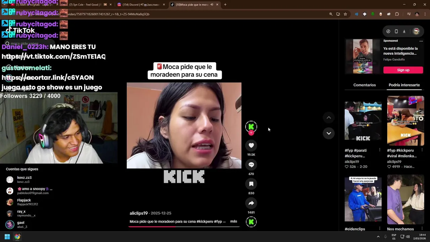Expand caption with más link

pyautogui.click(x=233, y=221)
